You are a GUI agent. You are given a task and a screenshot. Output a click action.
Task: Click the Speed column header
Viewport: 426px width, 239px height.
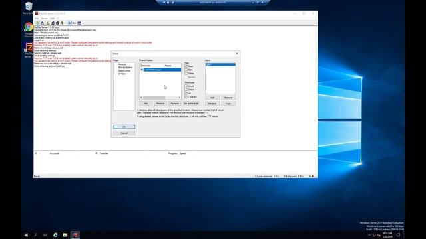pos(183,153)
